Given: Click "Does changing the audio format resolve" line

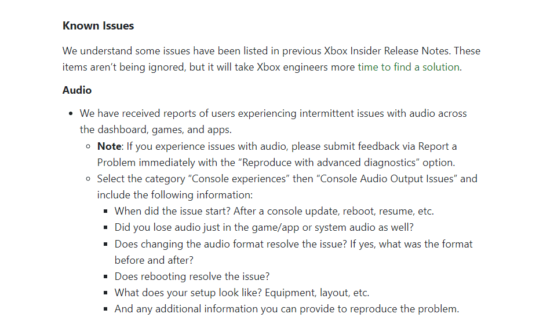Looking at the screenshot, I should pos(294,244).
